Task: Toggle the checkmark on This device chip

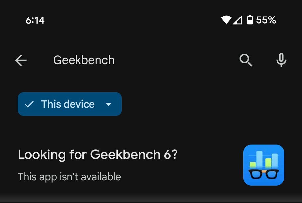Action: coord(29,104)
